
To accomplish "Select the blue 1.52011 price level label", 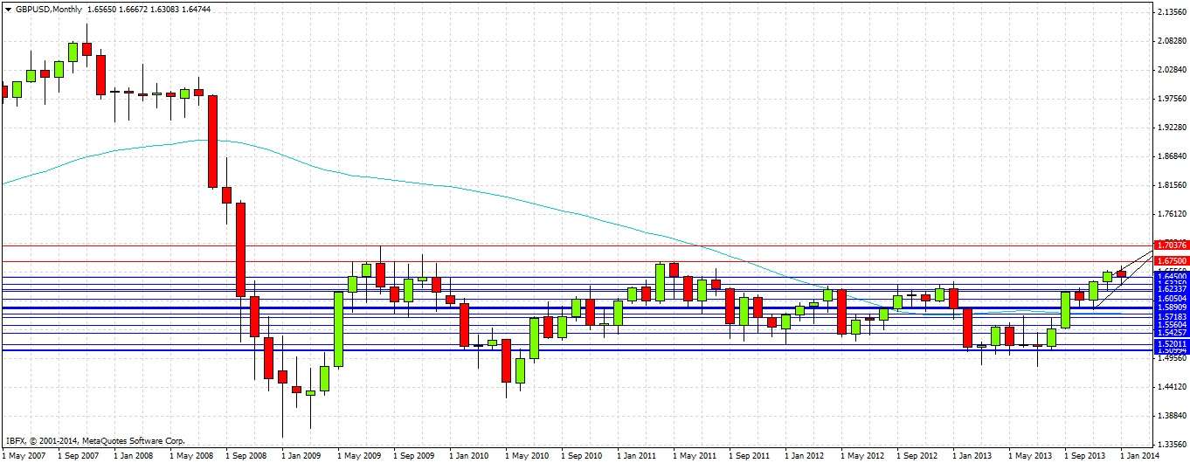I will 1171,344.
